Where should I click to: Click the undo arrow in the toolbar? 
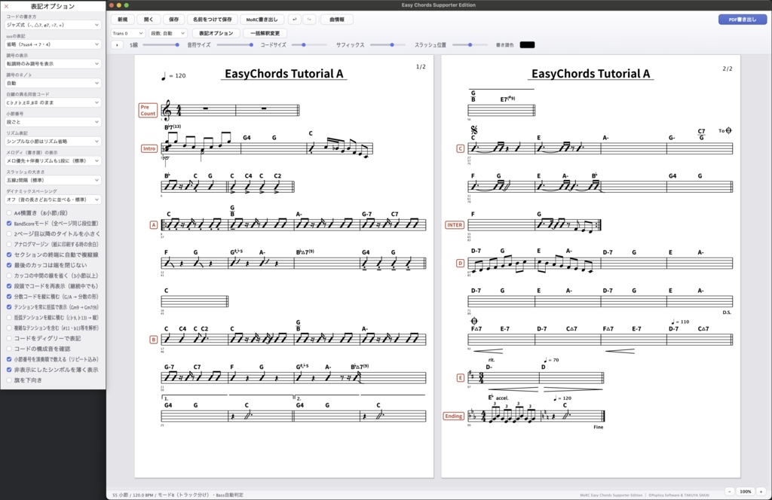295,20
